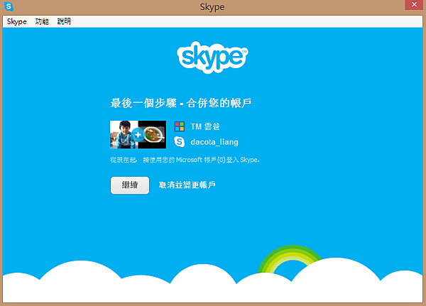The height and width of the screenshot is (306, 426).
Task: Click the large Skype logo
Action: pyautogui.click(x=212, y=57)
